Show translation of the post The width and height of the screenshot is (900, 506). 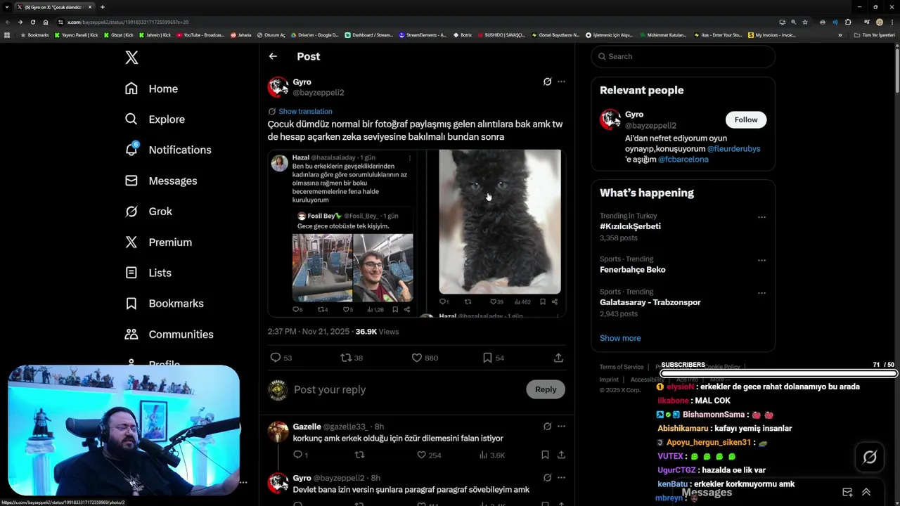(305, 111)
